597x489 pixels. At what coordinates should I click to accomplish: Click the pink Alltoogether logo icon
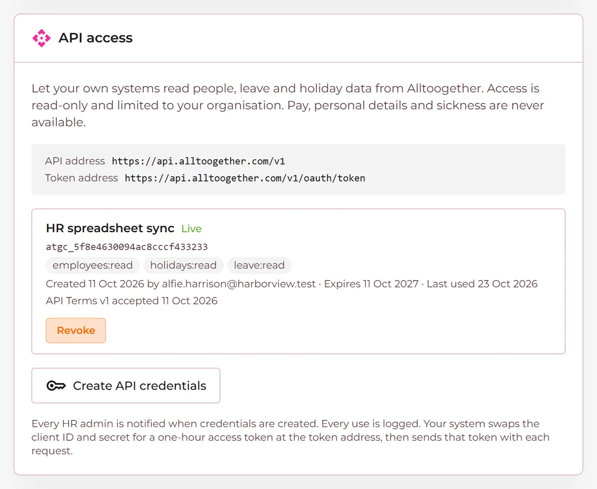tap(41, 38)
